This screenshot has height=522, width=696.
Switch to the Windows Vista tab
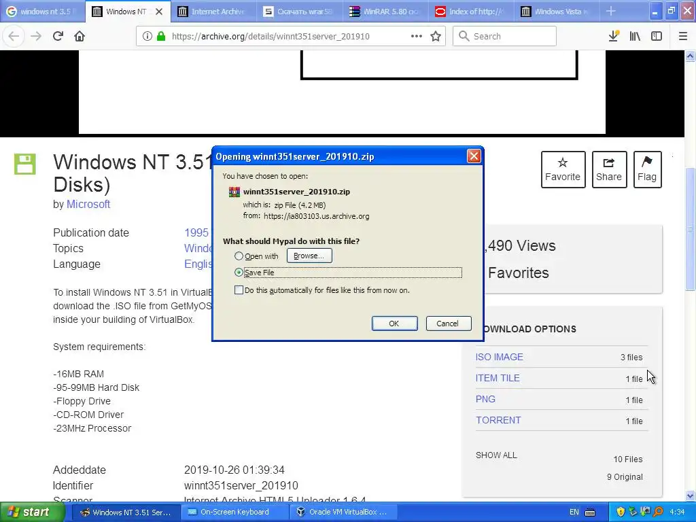[556, 12]
